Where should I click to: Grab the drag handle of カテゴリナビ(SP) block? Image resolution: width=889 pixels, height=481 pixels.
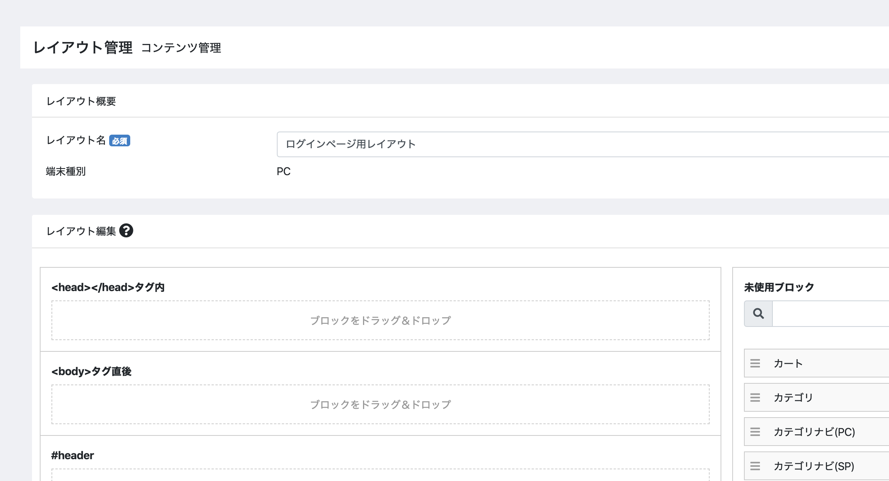[755, 466]
